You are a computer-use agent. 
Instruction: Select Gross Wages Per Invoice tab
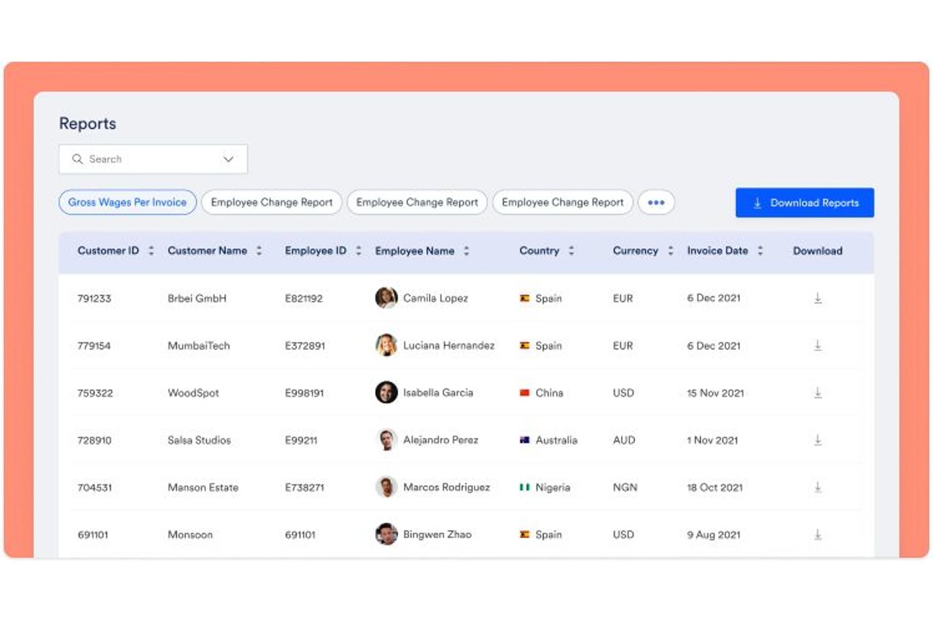pyautogui.click(x=127, y=202)
